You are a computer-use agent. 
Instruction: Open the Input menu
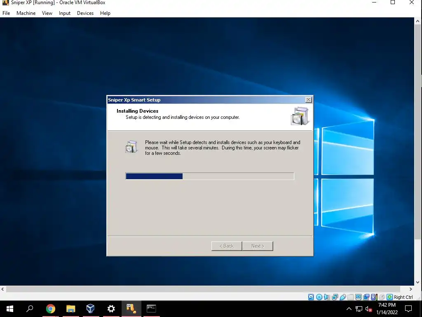(x=65, y=13)
